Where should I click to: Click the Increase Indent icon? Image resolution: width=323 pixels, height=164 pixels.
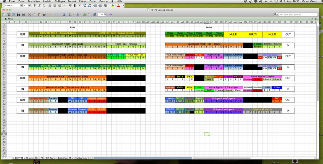(100, 6)
